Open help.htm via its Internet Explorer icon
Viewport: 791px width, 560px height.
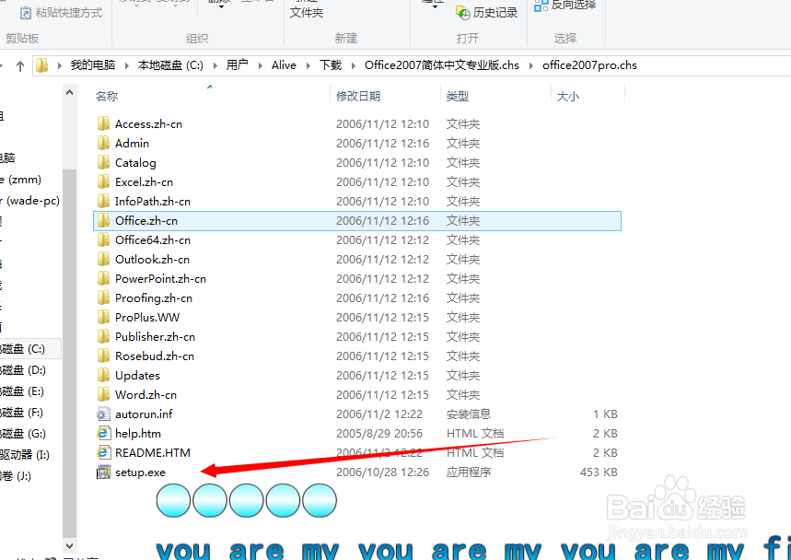tap(104, 433)
